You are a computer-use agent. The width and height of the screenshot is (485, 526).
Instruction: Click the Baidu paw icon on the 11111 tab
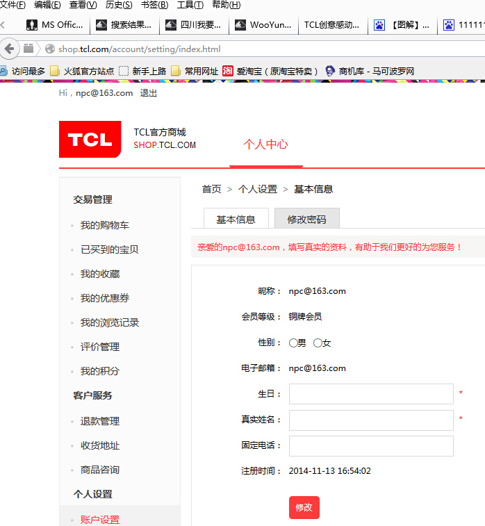click(x=449, y=25)
